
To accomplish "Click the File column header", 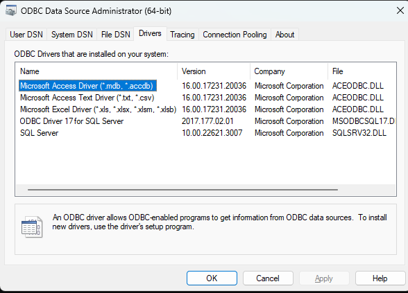I will point(362,71).
